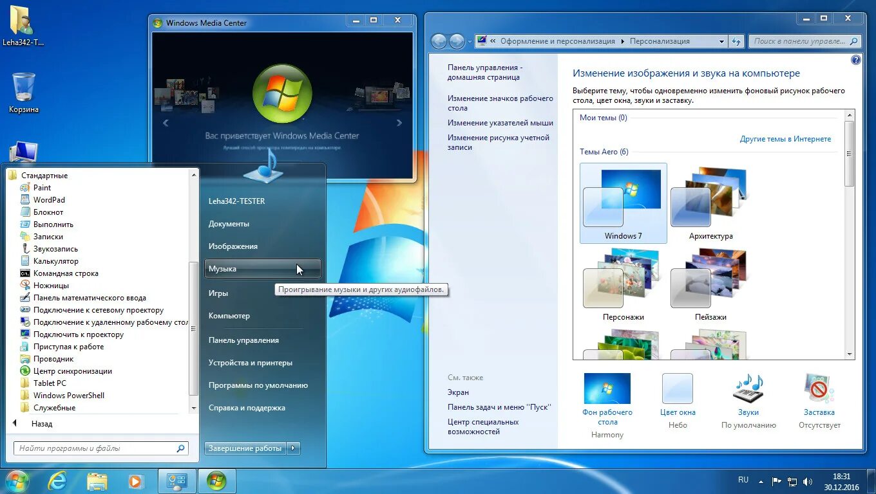Click Windows Explorer folder on taskbar
Image resolution: width=876 pixels, height=494 pixels.
click(97, 481)
